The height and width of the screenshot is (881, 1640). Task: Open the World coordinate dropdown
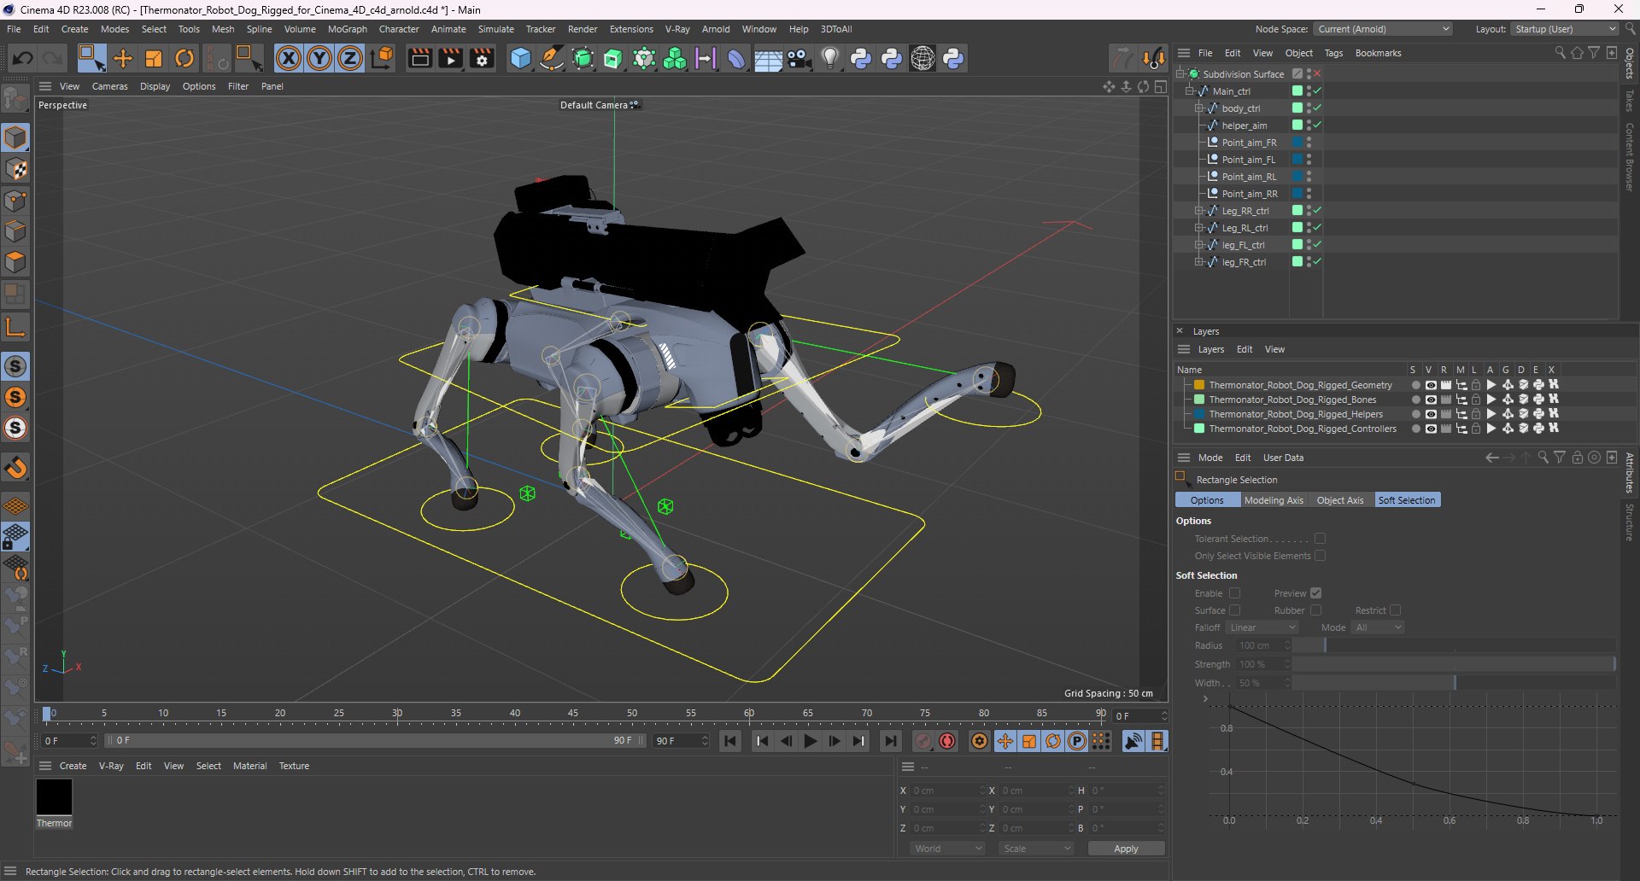point(947,849)
